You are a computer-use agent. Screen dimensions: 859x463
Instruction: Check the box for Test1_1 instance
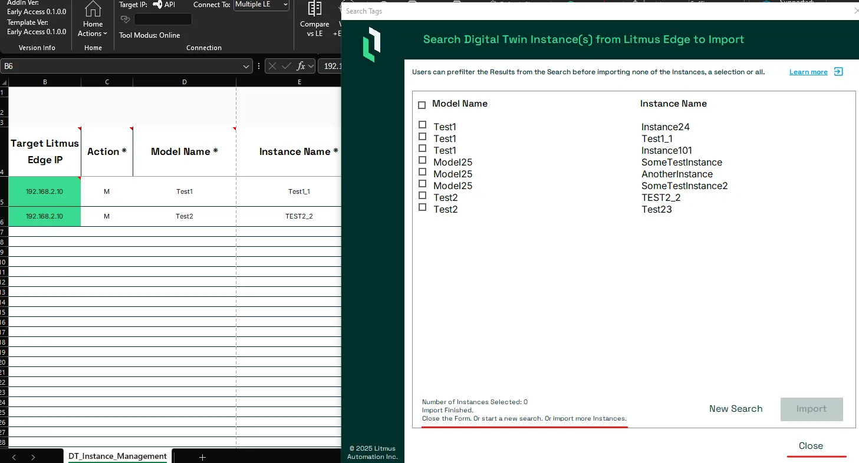[422, 137]
